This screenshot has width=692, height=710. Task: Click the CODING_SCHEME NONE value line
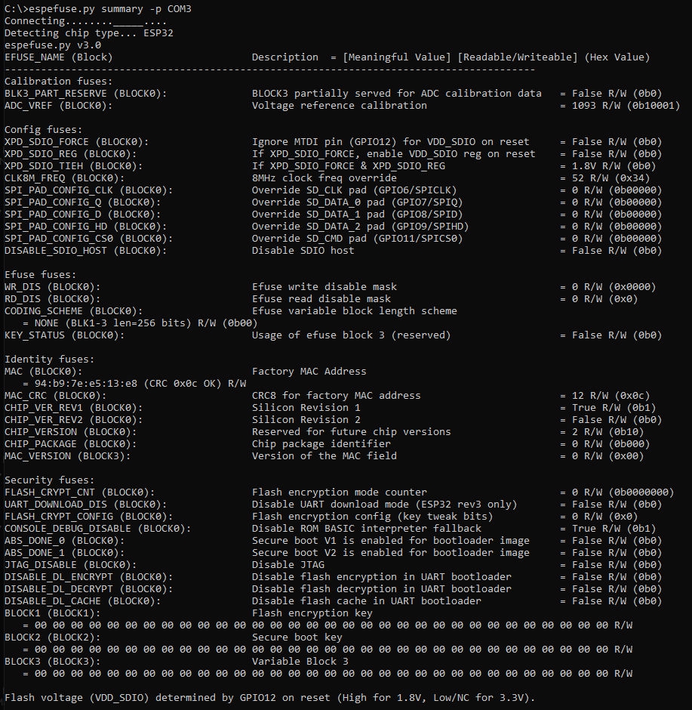click(x=140, y=323)
